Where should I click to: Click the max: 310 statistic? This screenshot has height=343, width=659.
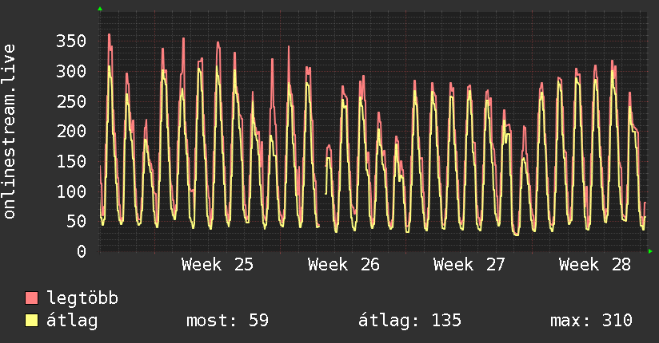(x=591, y=321)
